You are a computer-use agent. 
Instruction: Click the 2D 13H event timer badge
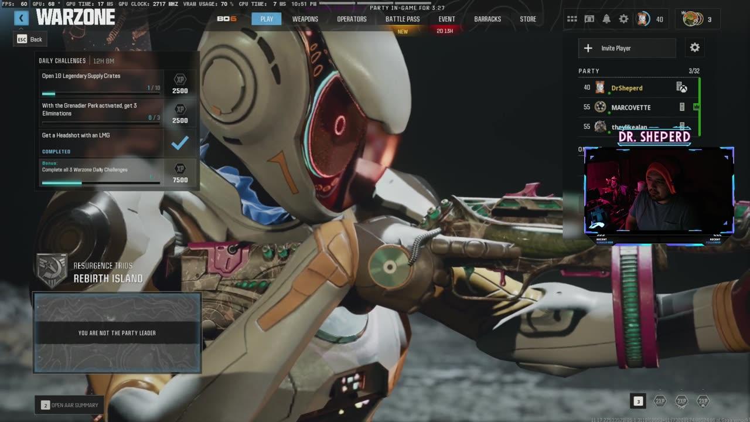coord(445,31)
